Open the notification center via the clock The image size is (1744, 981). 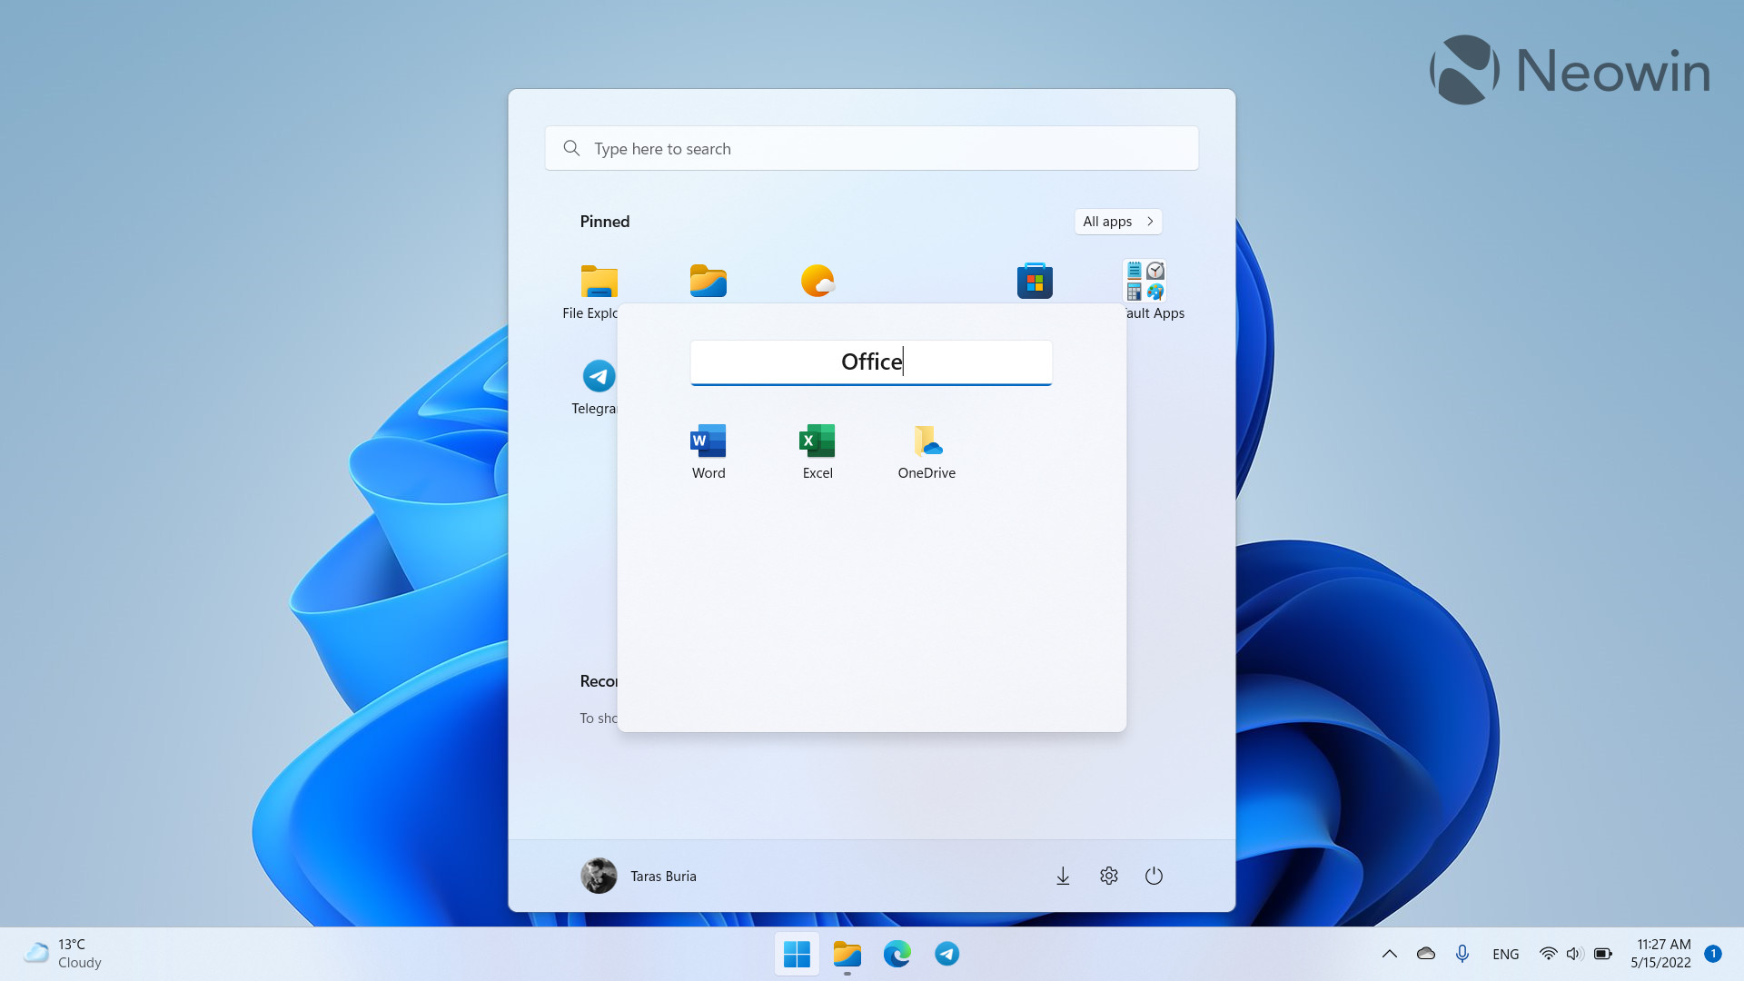click(x=1661, y=954)
